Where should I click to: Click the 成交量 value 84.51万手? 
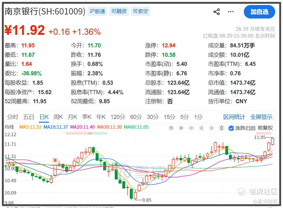click(242, 45)
